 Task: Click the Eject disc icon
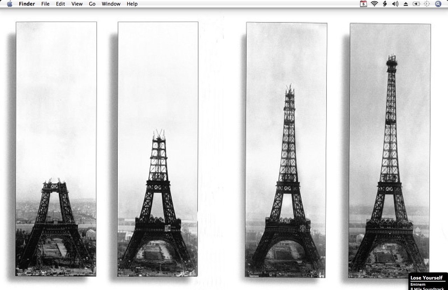[406, 4]
